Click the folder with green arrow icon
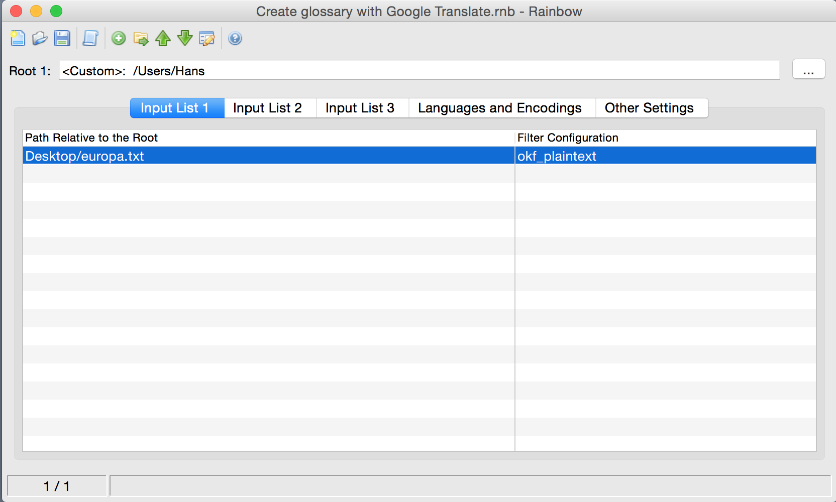Viewport: 836px width, 502px height. 141,39
